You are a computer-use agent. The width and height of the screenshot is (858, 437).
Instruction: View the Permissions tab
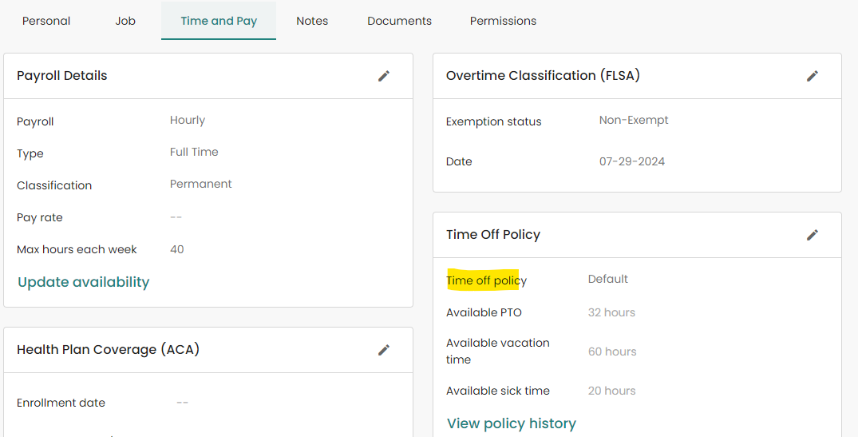tap(503, 21)
